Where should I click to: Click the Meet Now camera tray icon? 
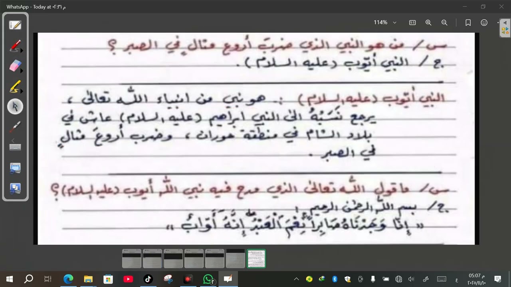pyautogui.click(x=360, y=279)
